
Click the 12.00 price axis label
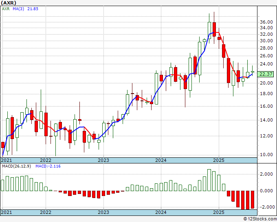tap(266, 136)
